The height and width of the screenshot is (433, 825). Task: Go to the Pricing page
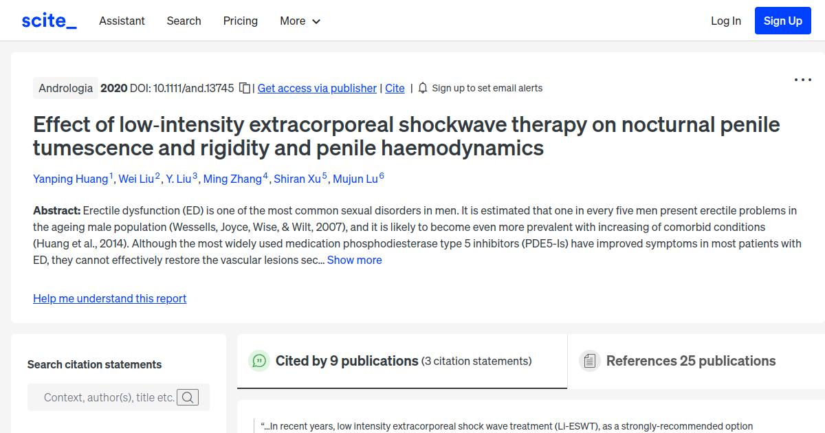[x=240, y=21]
